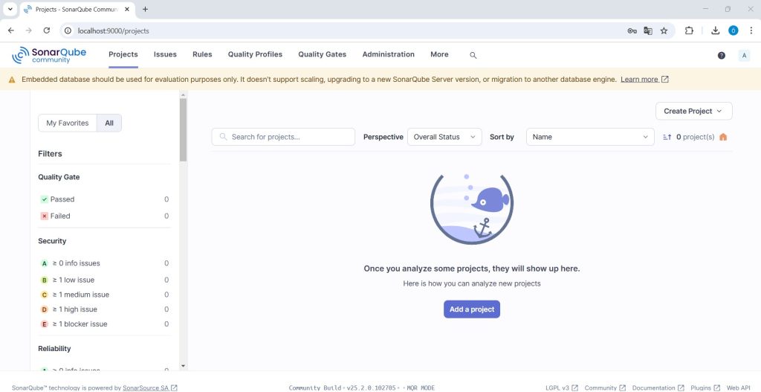Select the Failed quality gate filter

coord(104,216)
